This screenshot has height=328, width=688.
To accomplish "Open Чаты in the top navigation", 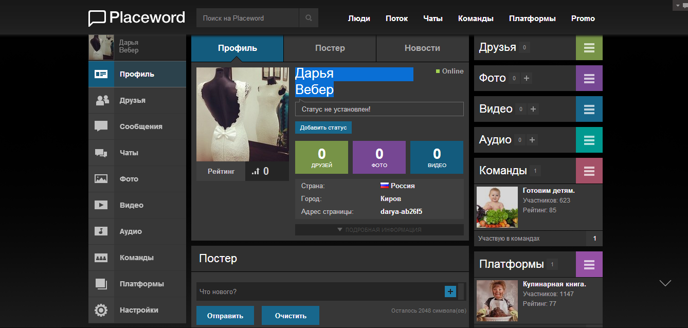I will (433, 18).
